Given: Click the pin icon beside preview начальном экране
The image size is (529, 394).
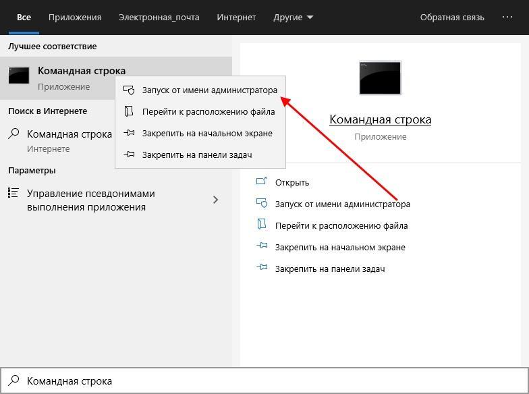Looking at the screenshot, I should point(262,246).
